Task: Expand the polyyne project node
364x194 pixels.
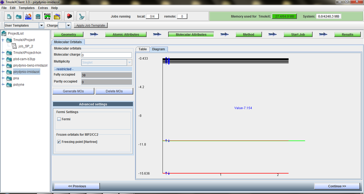Action: coord(3,85)
